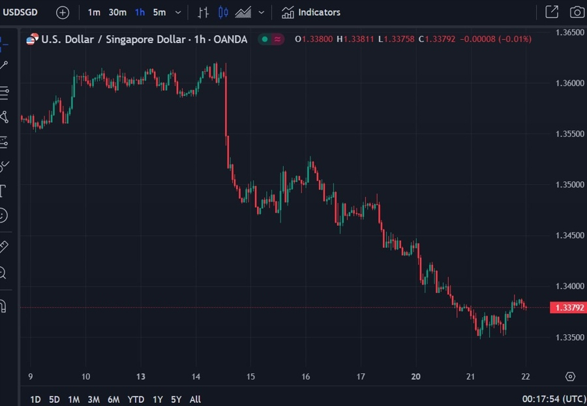Open the prediction and measurement tools

[4, 142]
